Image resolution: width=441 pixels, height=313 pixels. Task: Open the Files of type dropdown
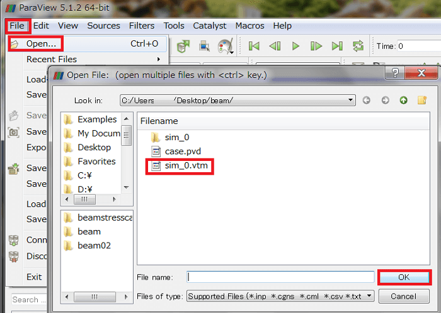tap(369, 295)
